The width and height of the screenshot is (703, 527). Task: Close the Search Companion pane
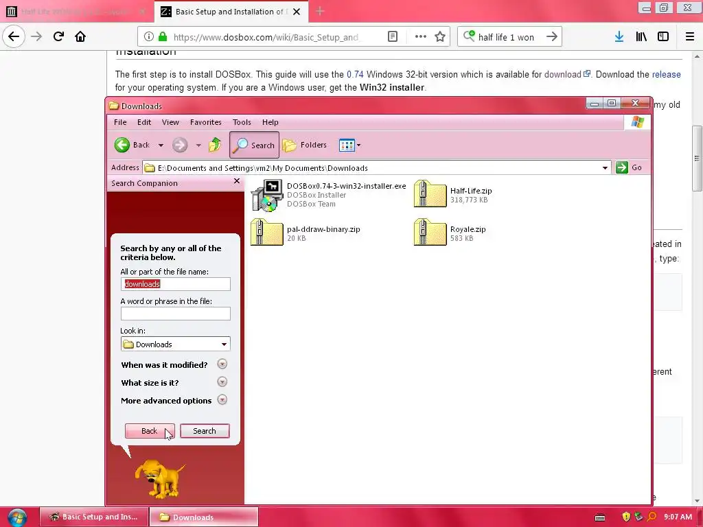(x=237, y=181)
